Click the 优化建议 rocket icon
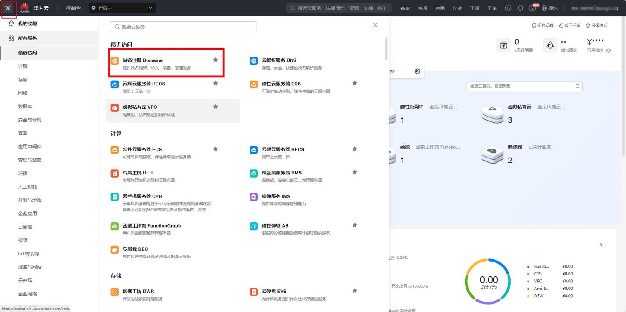 550,45
